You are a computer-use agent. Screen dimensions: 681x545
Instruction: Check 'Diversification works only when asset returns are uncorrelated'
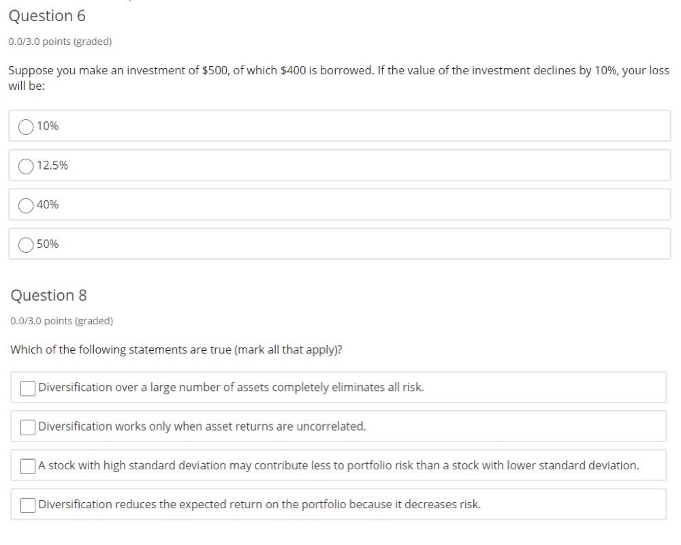click(x=27, y=427)
